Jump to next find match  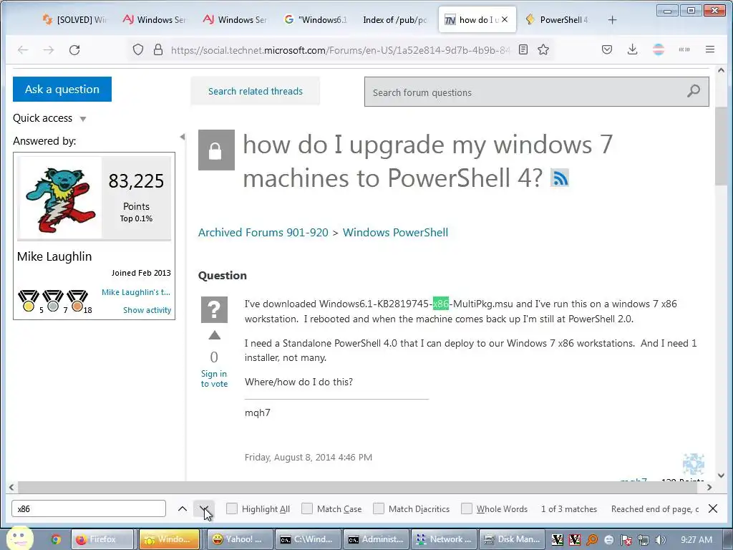coord(204,509)
